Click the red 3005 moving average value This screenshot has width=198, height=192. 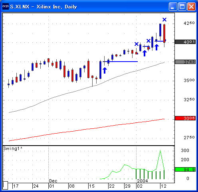point(185,118)
